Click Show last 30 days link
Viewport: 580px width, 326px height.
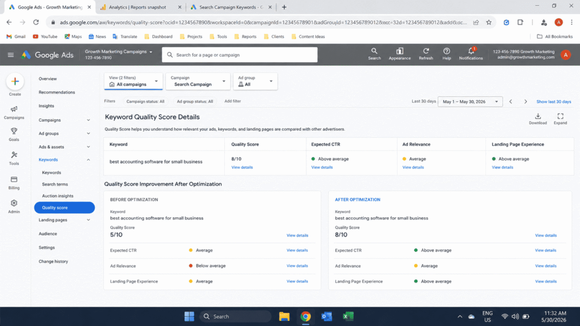pyautogui.click(x=553, y=102)
